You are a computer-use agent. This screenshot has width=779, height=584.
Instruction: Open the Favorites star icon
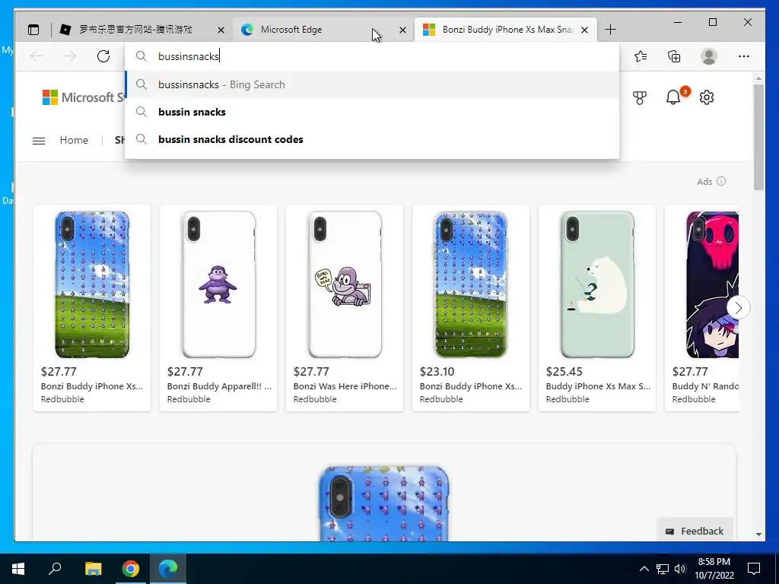641,56
